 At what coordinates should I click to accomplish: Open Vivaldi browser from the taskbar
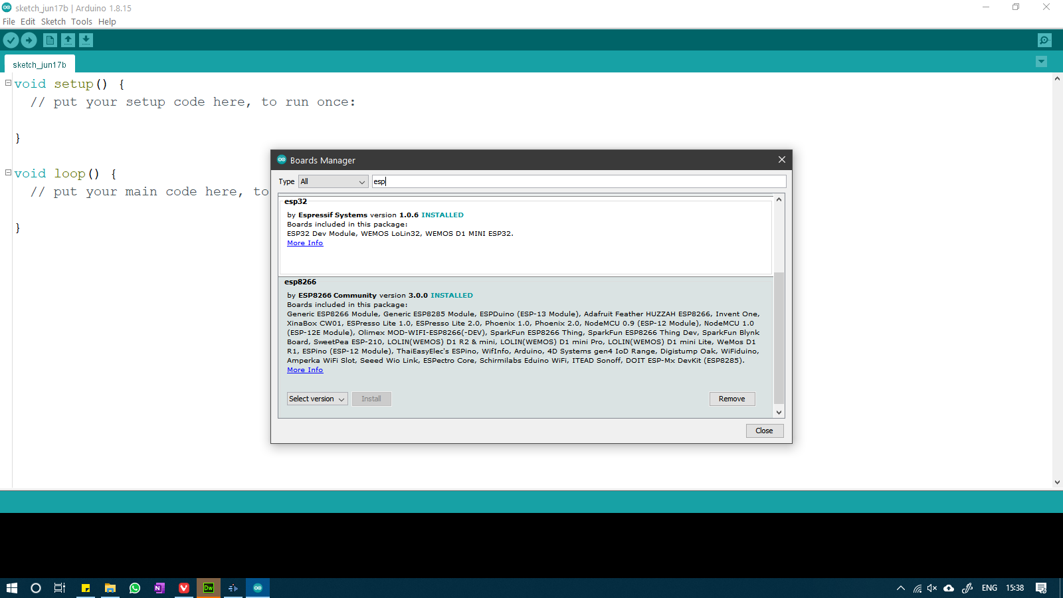tap(184, 588)
